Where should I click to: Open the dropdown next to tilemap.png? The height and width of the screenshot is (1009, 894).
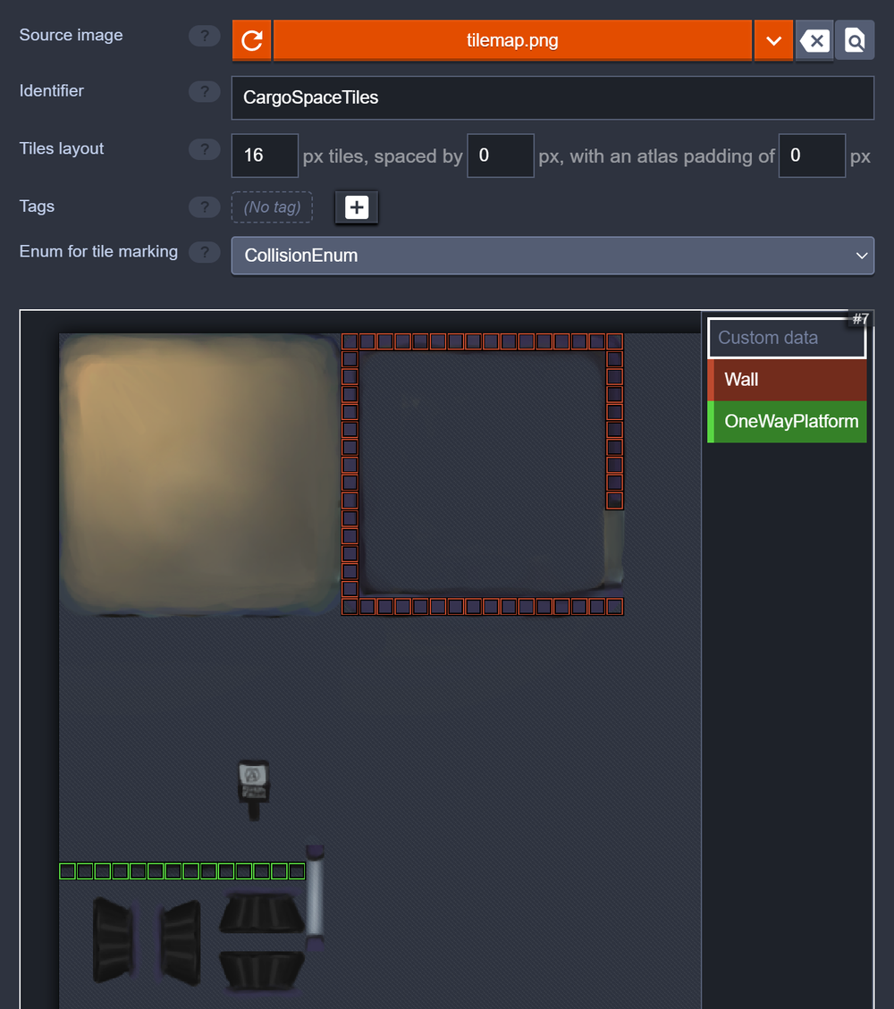click(x=773, y=40)
